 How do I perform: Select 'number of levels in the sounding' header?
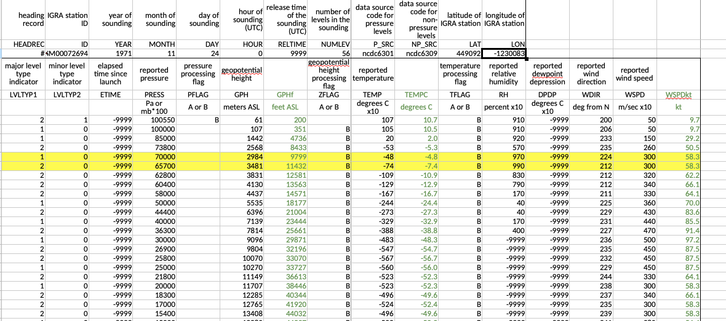point(330,20)
